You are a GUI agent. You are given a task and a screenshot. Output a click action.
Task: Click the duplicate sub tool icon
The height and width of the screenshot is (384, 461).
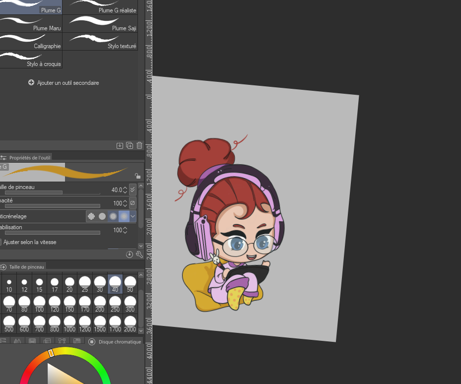(130, 145)
